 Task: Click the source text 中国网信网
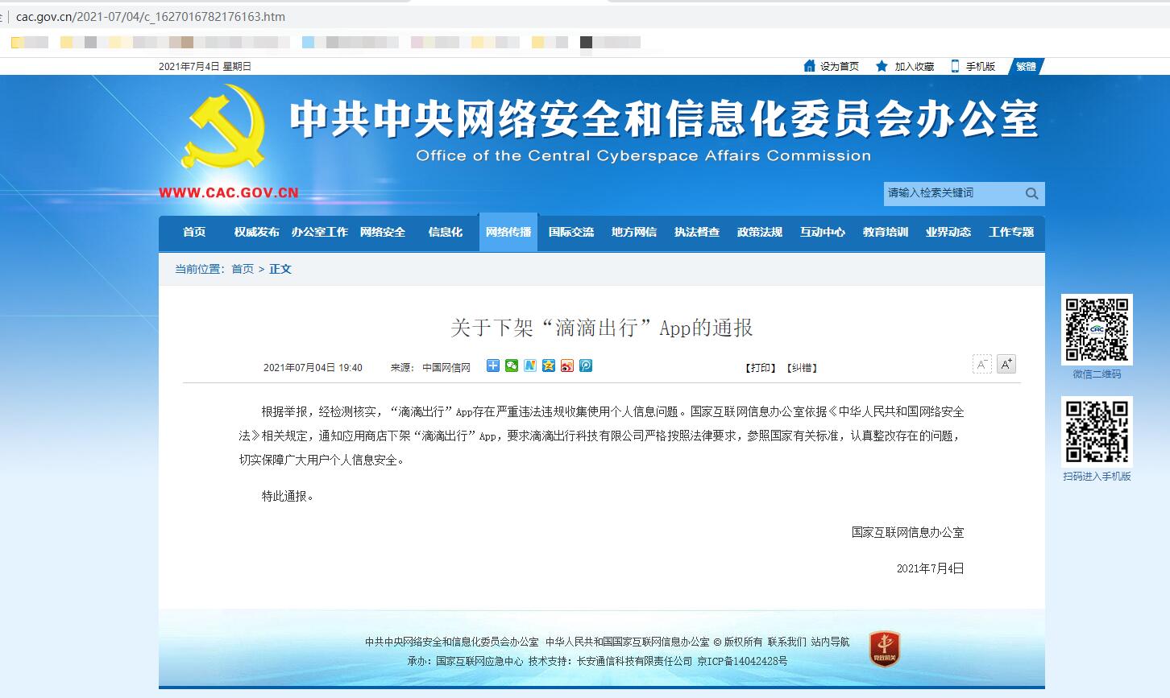446,368
